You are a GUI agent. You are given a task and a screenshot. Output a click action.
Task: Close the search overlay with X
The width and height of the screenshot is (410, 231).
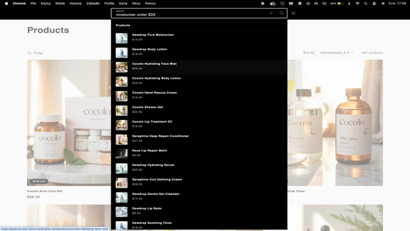tap(293, 13)
